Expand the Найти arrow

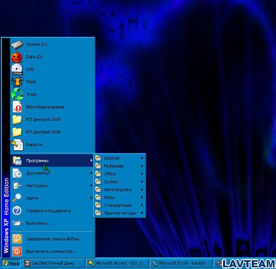click(x=91, y=198)
